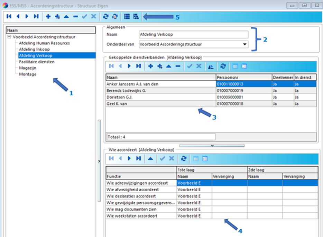Click the add (plus) icon in the top toolbar
Image resolution: width=323 pixels, height=237 pixels.
coord(48,16)
